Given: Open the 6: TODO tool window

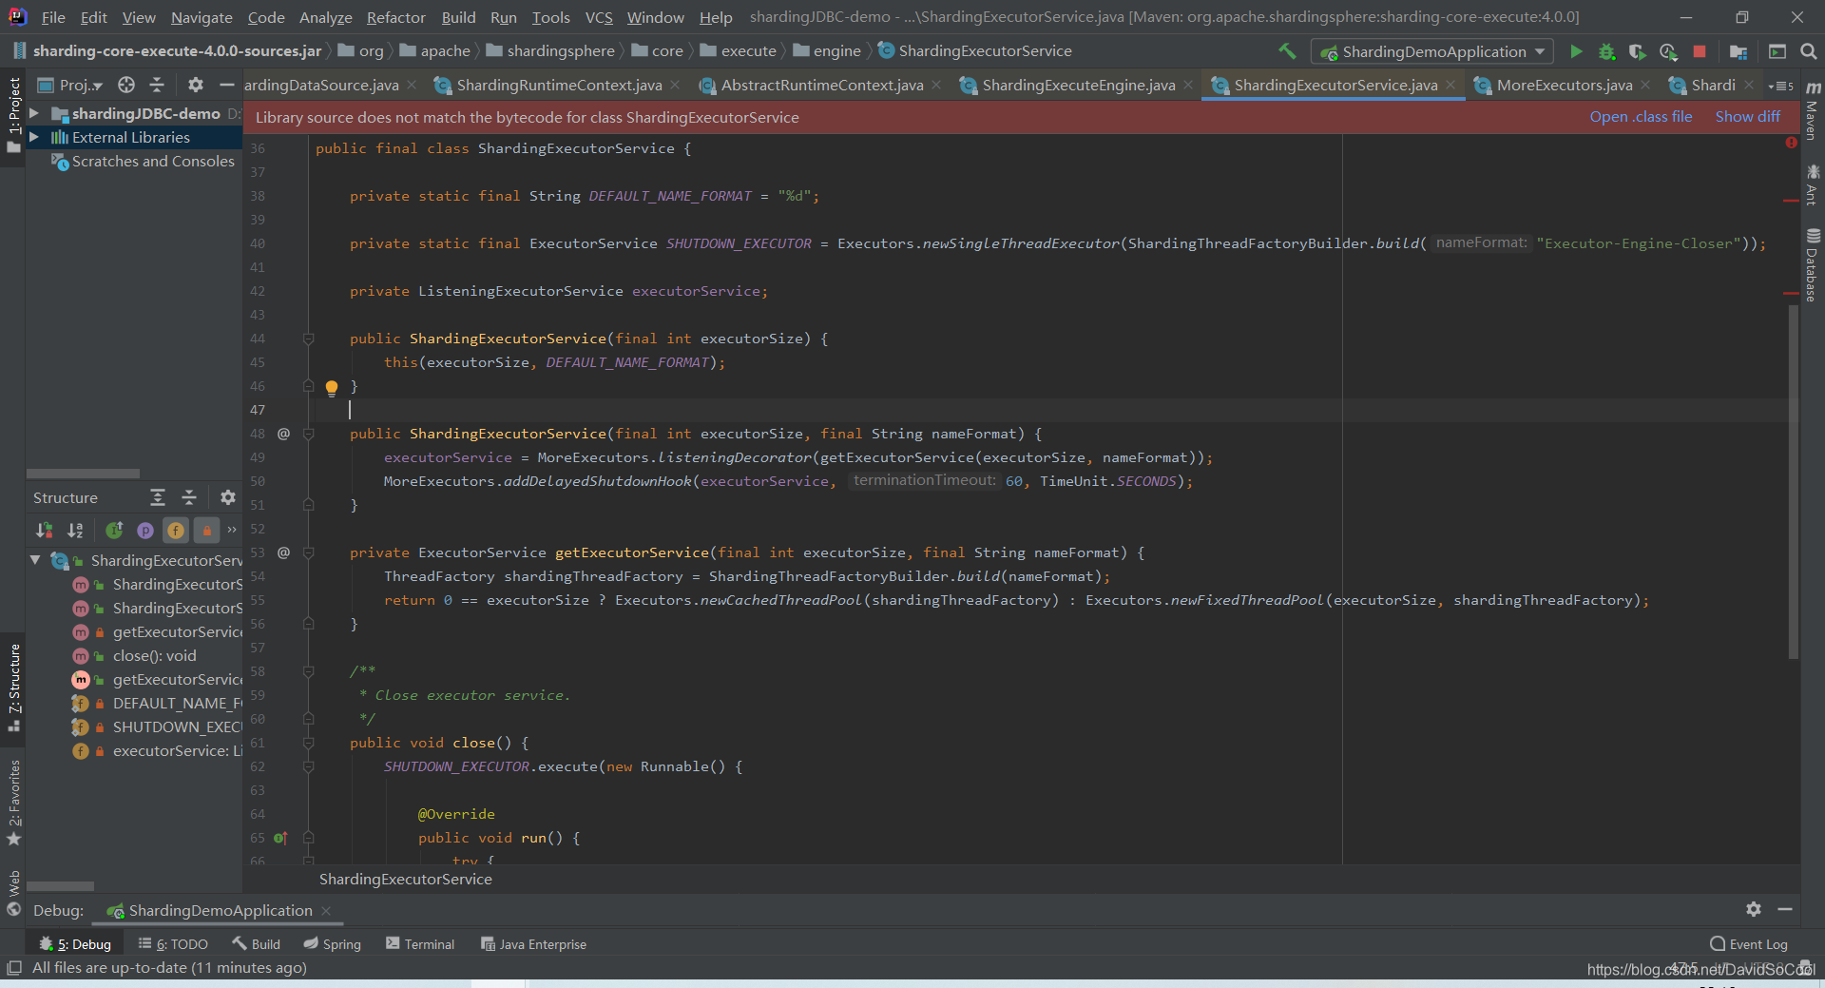Looking at the screenshot, I should click(173, 943).
